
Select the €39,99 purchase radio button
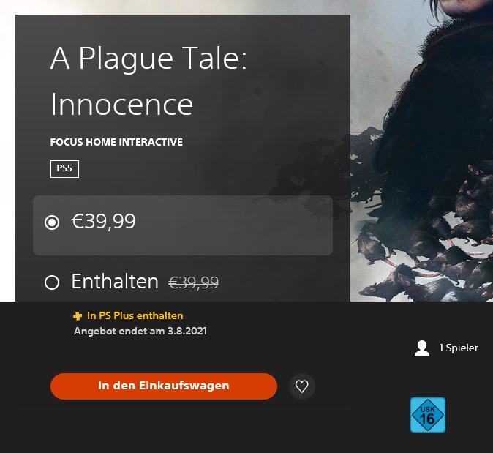pyautogui.click(x=52, y=222)
